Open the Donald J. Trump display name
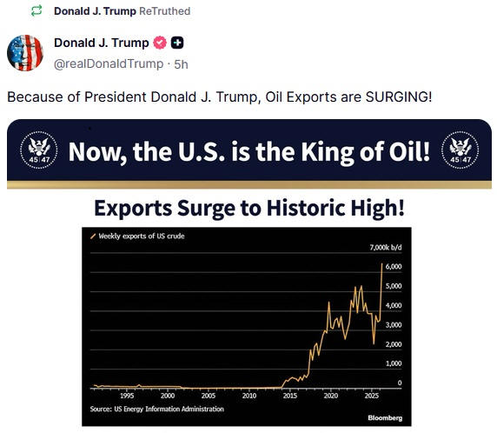 102,43
